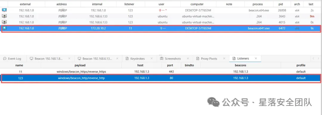Click user ubuntu in the pid 3643 row
This screenshot has height=115, width=322.
tap(163, 16)
